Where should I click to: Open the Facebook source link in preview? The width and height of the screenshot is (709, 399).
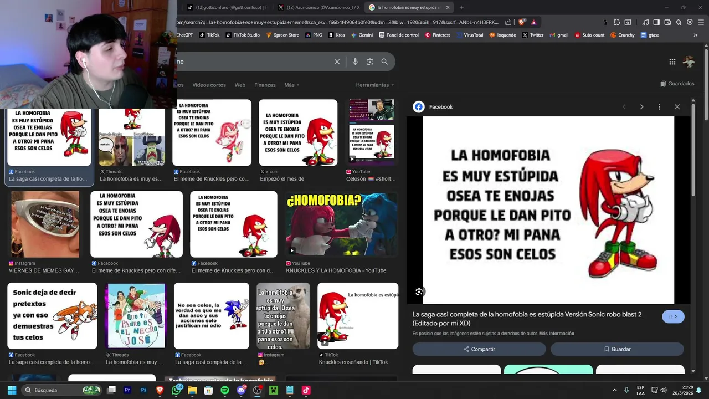pyautogui.click(x=434, y=107)
